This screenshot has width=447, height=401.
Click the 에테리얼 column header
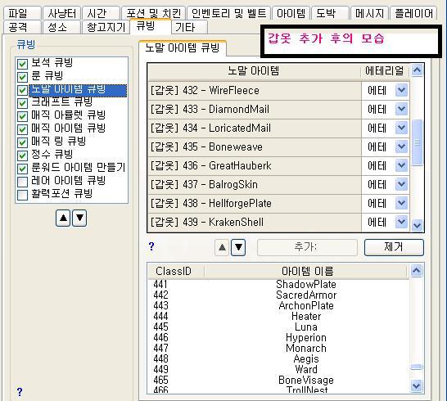[x=385, y=71]
